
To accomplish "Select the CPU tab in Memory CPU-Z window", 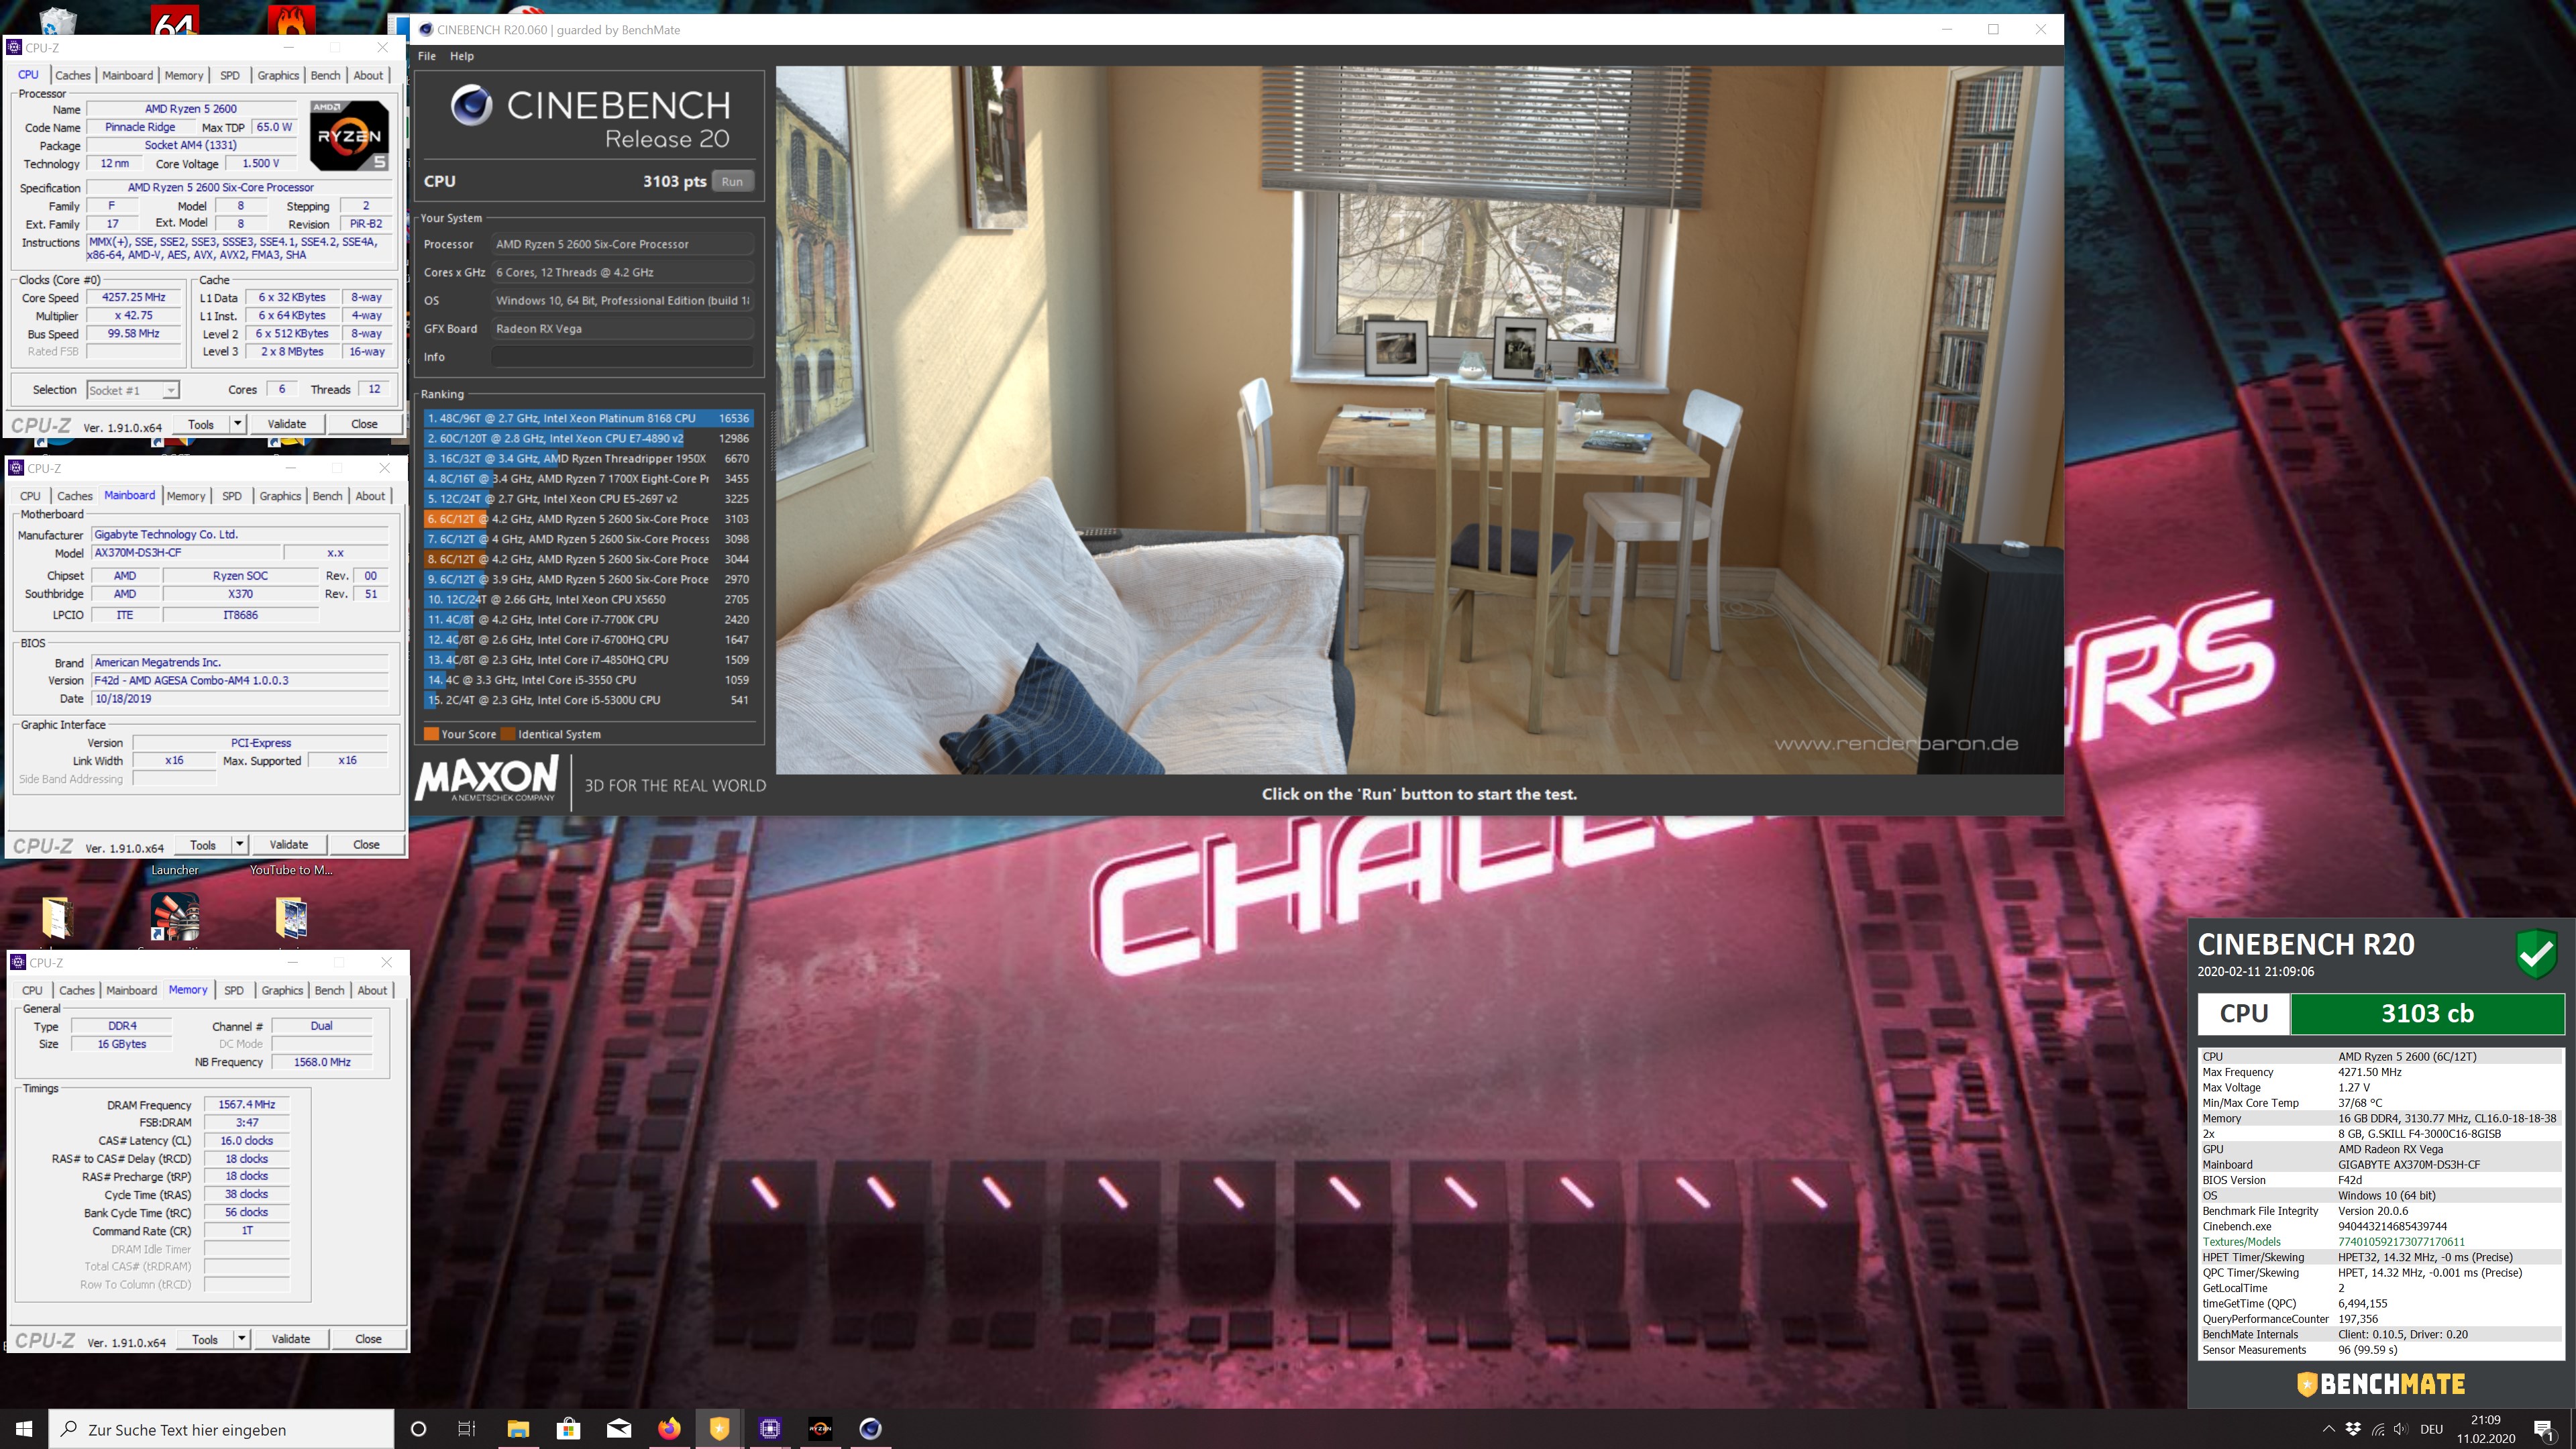I will [32, 990].
